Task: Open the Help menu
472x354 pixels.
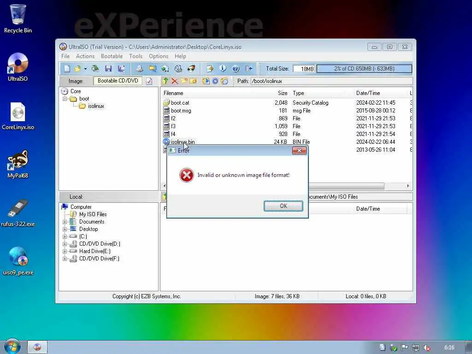Action: pyautogui.click(x=180, y=56)
